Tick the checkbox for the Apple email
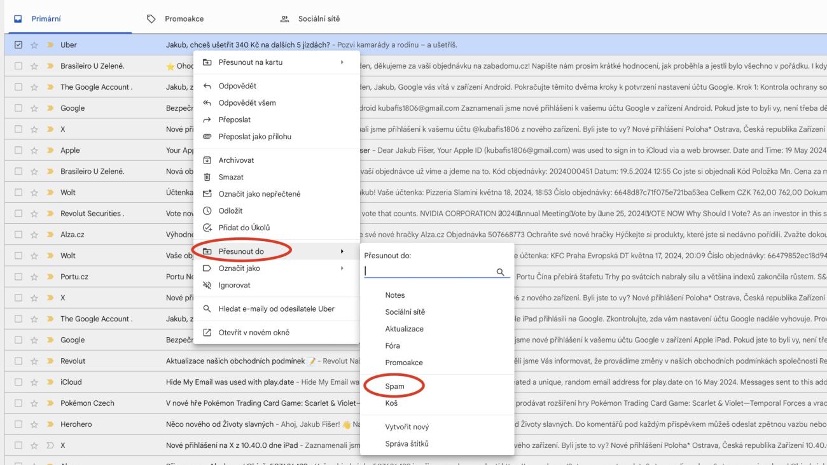This screenshot has width=827, height=465. point(18,151)
